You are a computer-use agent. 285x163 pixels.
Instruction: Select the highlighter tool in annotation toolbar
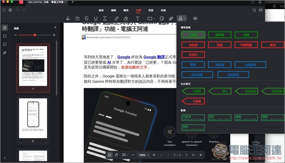click(68, 18)
